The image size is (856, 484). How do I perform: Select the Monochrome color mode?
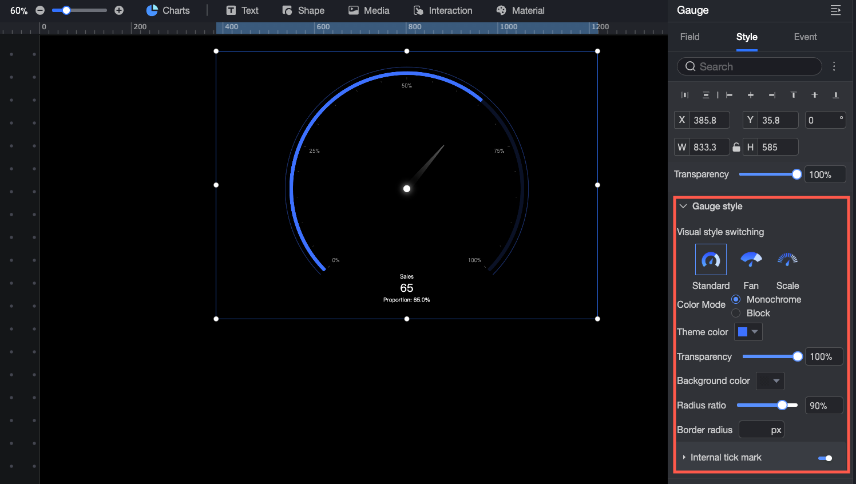pos(736,299)
